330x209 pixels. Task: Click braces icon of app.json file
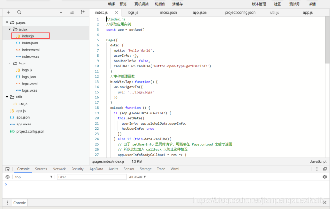(12, 117)
